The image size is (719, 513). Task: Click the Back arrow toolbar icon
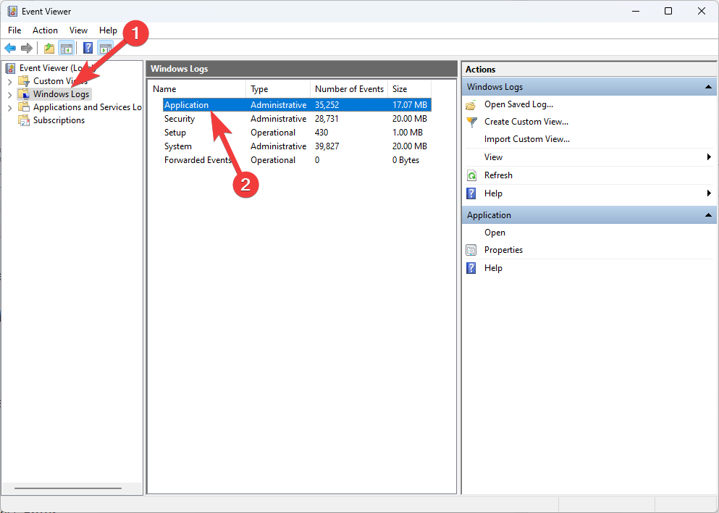pyautogui.click(x=10, y=49)
